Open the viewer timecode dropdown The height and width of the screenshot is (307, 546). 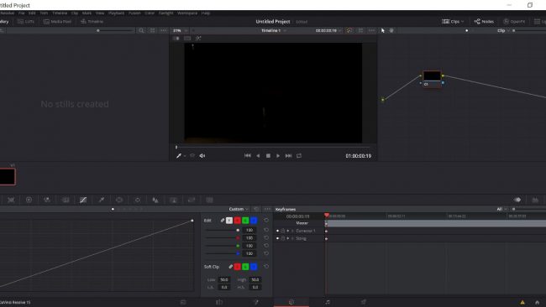(328, 30)
